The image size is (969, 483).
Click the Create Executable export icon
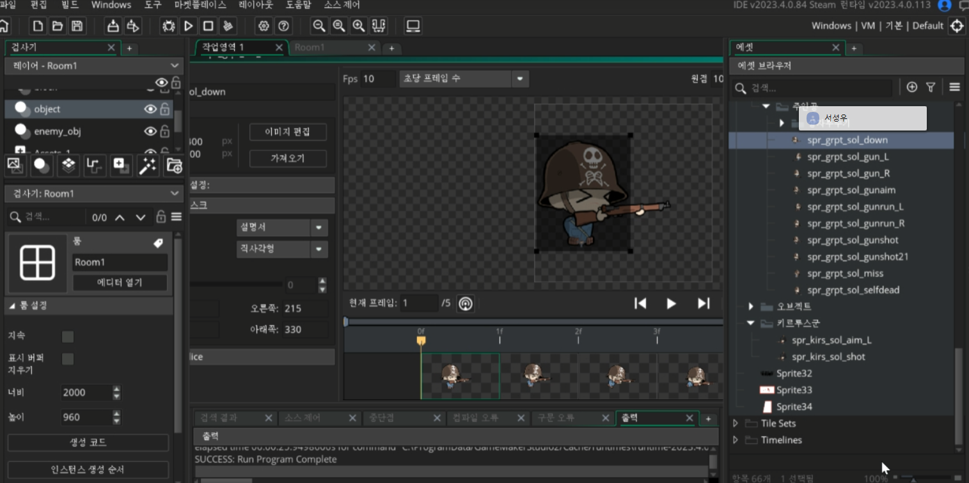point(113,26)
